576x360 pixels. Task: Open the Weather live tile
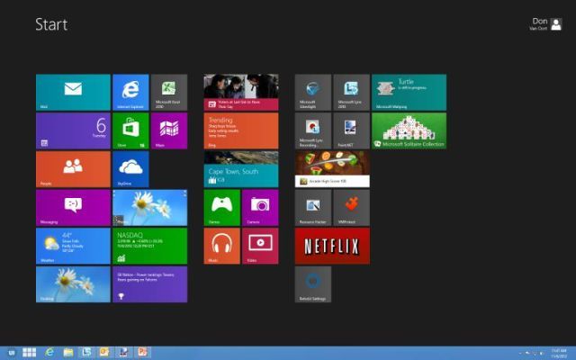point(73,246)
